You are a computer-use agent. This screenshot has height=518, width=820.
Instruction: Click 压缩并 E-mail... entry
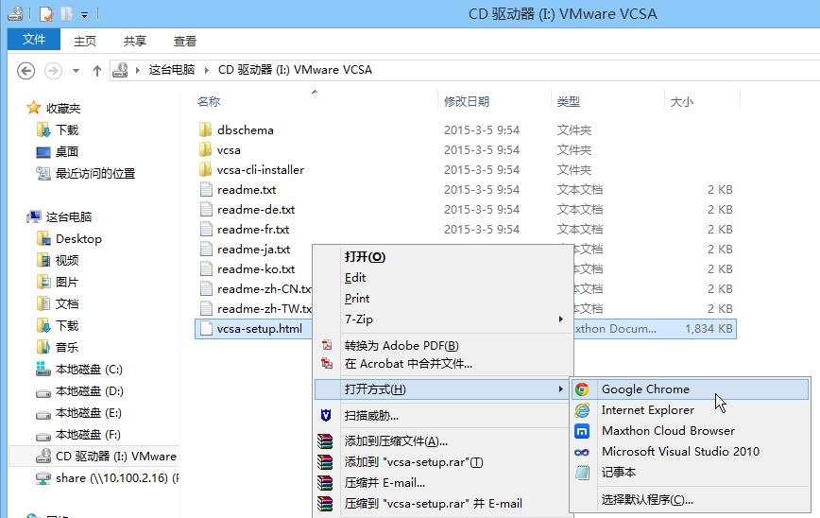coord(442,483)
